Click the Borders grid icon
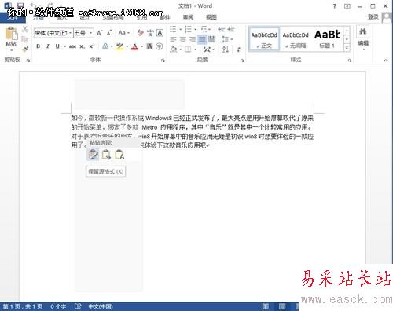This screenshot has width=393, height=311. (188, 49)
